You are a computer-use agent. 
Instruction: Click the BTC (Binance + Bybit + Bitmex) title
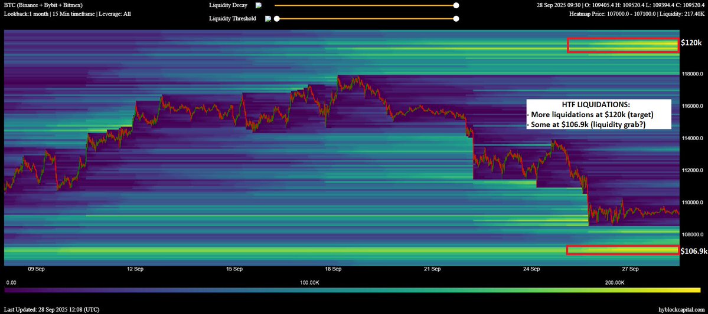click(x=43, y=5)
